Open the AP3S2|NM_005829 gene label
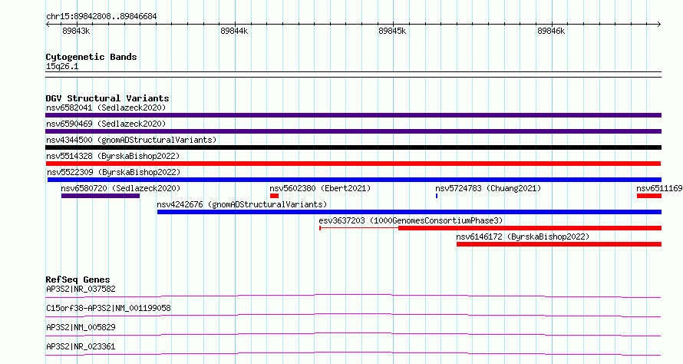 pyautogui.click(x=81, y=327)
